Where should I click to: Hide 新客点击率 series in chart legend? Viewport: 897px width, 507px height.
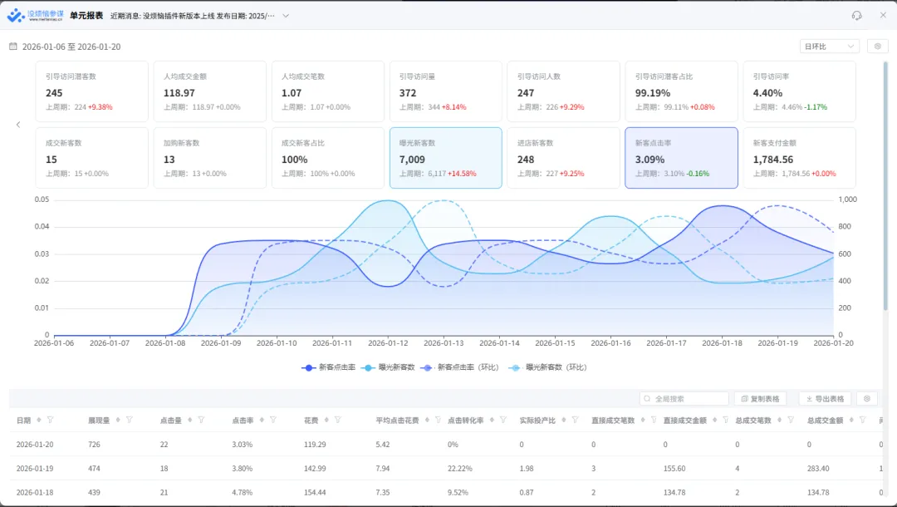click(328, 367)
